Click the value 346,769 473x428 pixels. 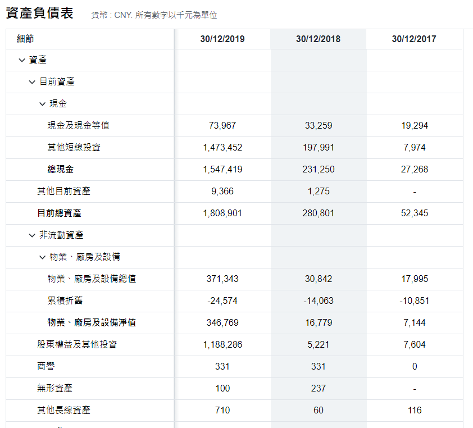pos(222,323)
